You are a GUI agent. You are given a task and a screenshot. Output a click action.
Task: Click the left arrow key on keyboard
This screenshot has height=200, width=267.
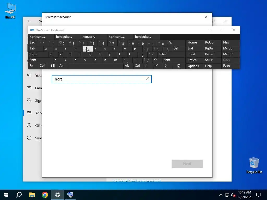[146, 66]
